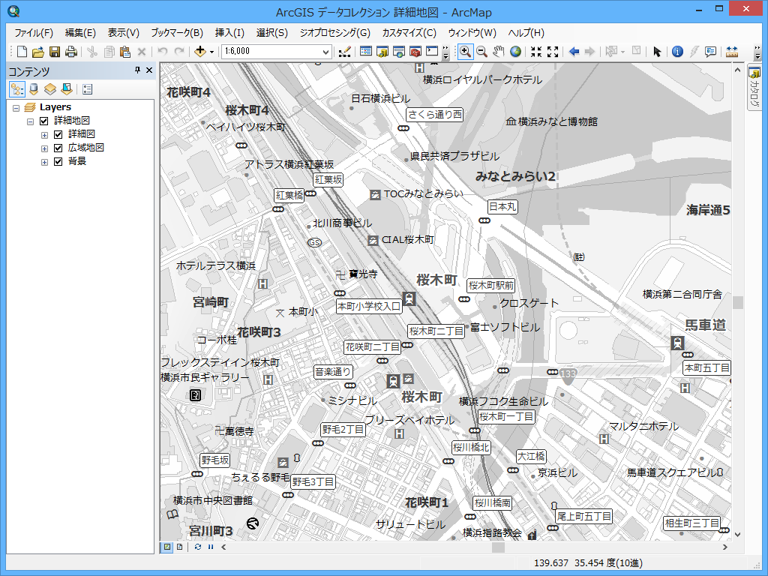
Task: Select the Zoom Out tool
Action: (x=482, y=52)
